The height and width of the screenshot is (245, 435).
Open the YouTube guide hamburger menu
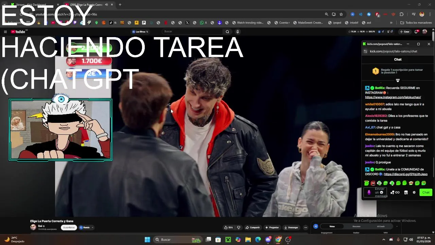point(5,32)
